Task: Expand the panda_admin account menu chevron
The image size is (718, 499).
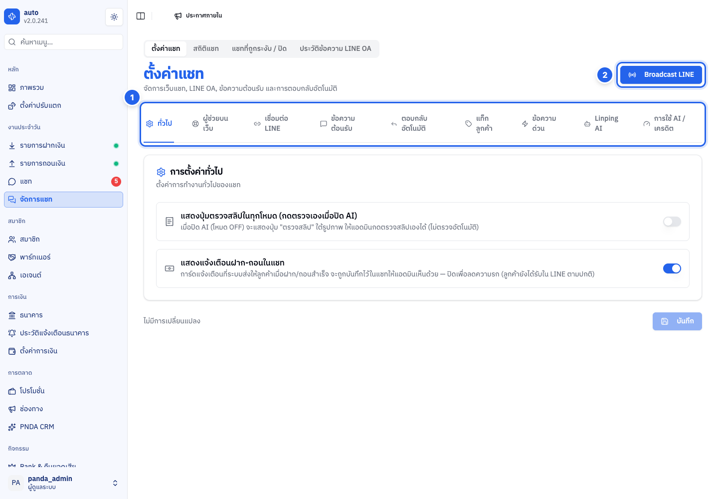Action: click(x=115, y=483)
